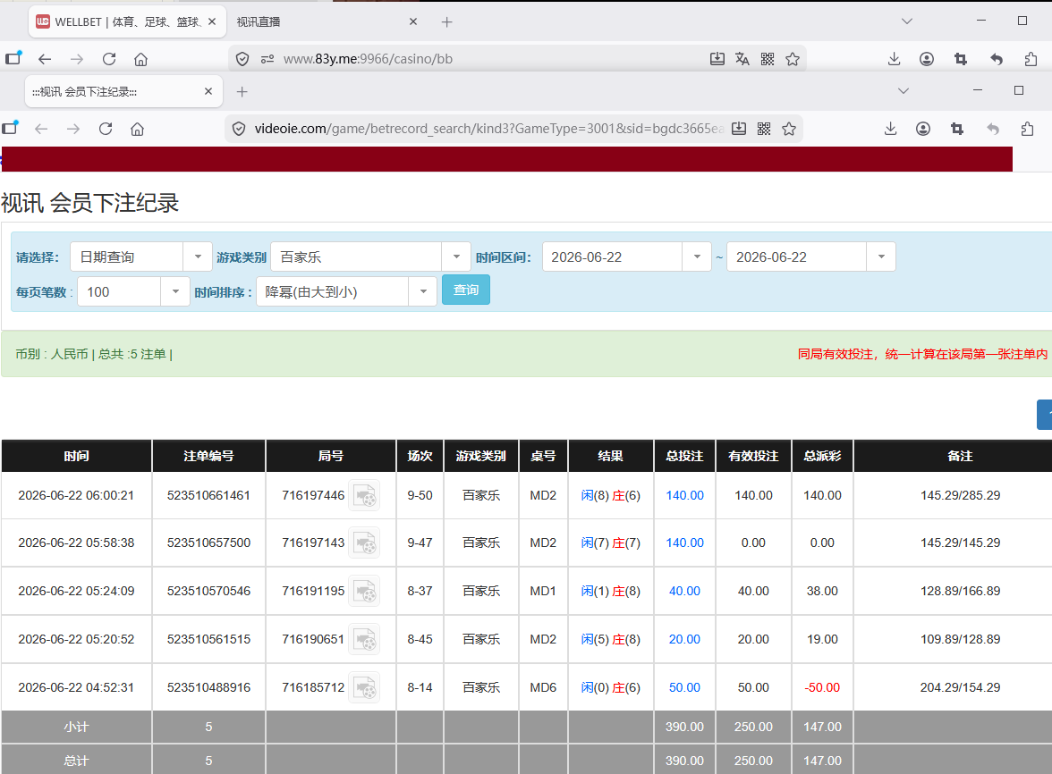Open video replay for round 716190651
The width and height of the screenshot is (1052, 774).
364,639
